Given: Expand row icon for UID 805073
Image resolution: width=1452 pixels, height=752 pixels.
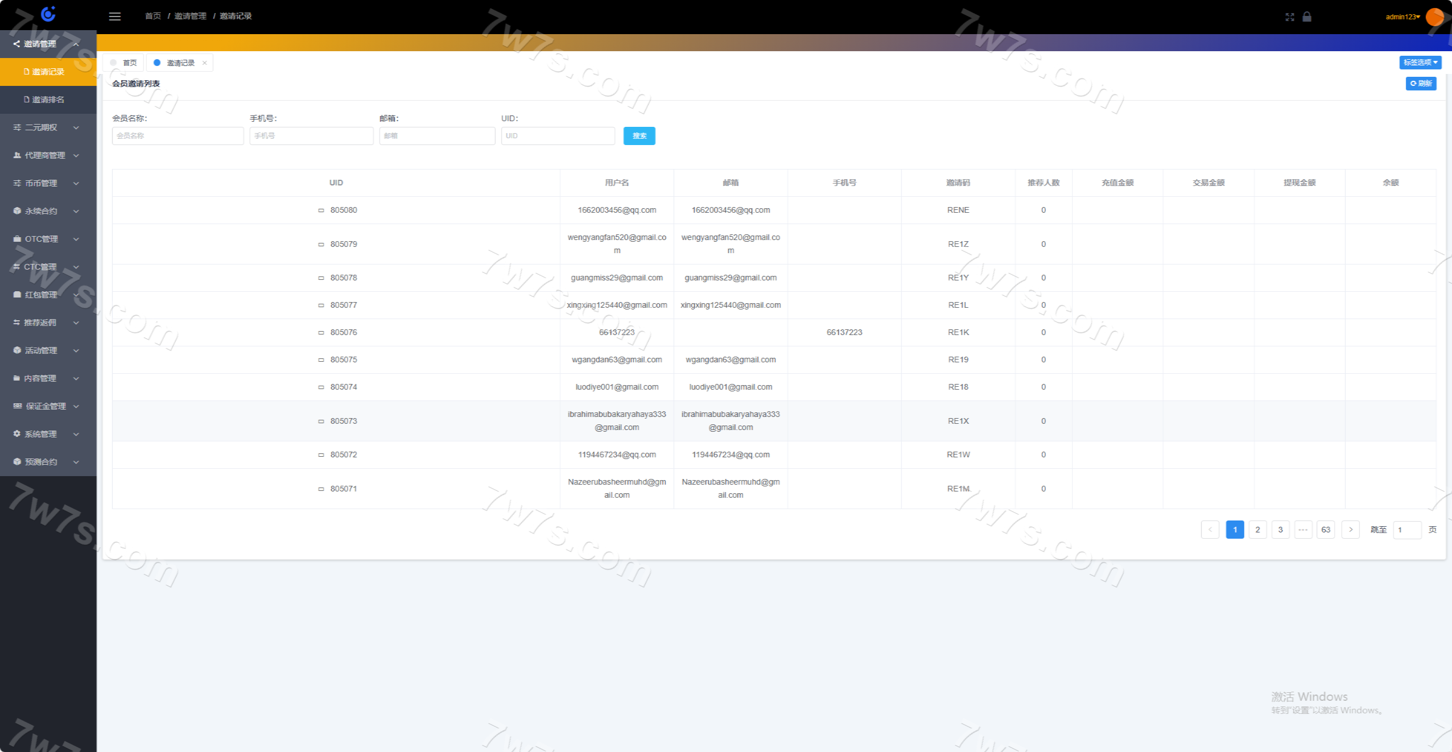Looking at the screenshot, I should coord(321,422).
